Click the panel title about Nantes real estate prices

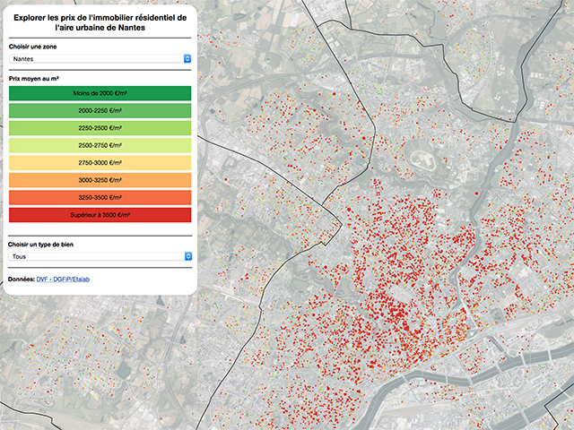click(99, 22)
